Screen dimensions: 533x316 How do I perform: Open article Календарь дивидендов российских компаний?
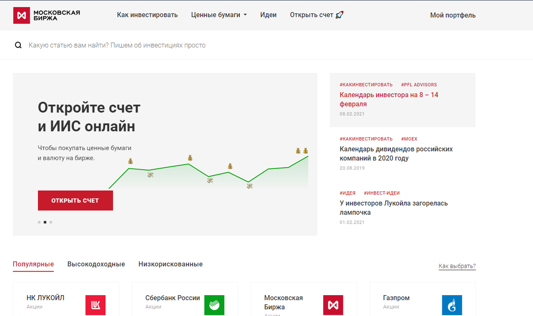click(x=396, y=154)
